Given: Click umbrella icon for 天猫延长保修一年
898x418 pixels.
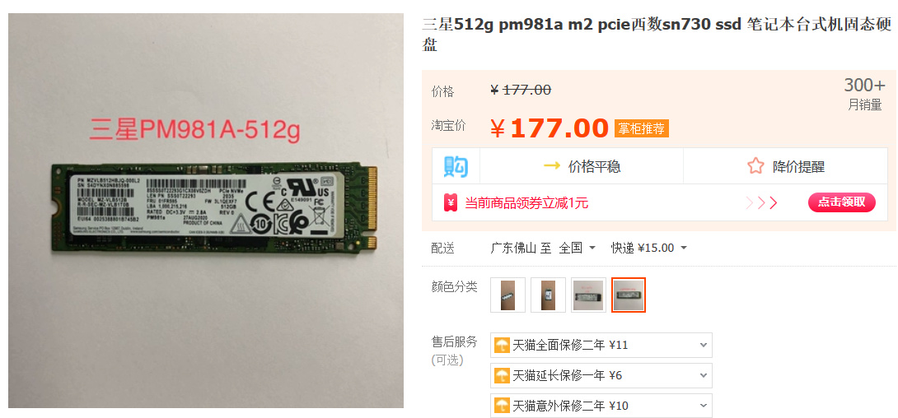Looking at the screenshot, I should point(503,375).
